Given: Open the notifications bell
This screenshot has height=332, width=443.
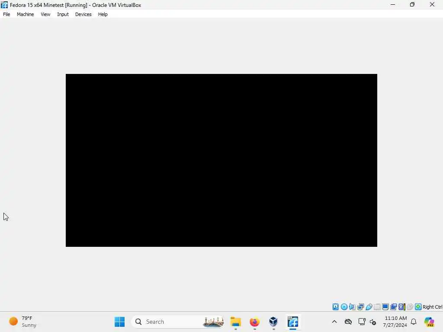Looking at the screenshot, I should [x=414, y=322].
